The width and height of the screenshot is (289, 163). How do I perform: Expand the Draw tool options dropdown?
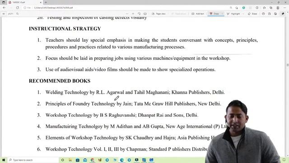pyautogui.click(x=222, y=14)
